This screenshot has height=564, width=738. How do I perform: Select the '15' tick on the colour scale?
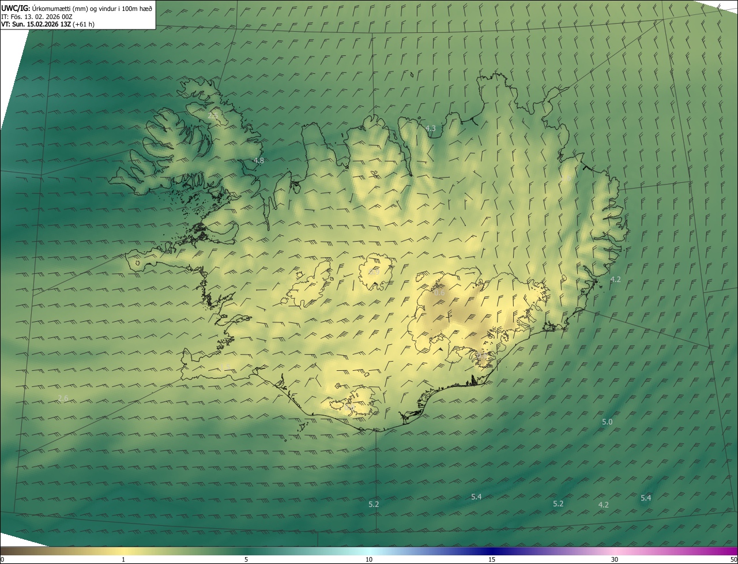click(492, 559)
